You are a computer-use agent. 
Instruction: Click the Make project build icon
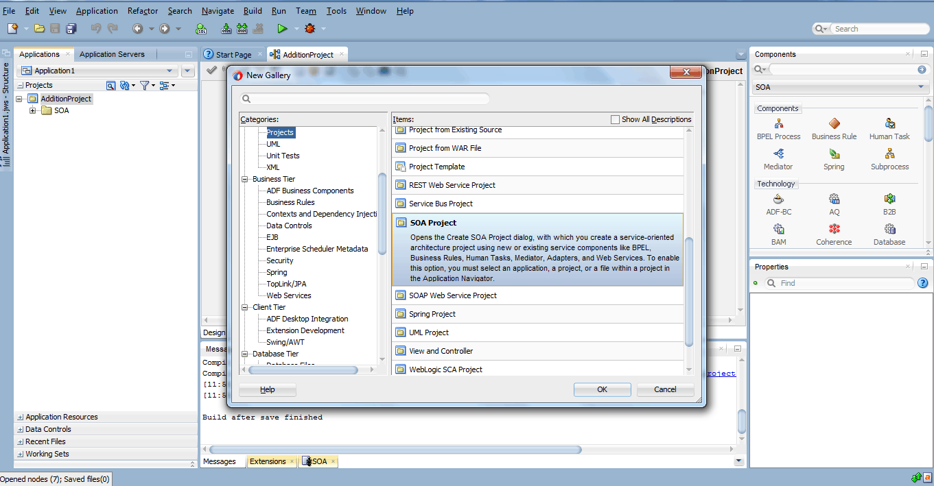(226, 29)
